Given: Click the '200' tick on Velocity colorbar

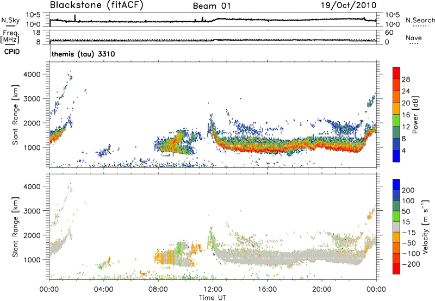Looking at the screenshot, I should click(x=408, y=190).
